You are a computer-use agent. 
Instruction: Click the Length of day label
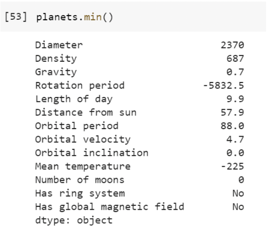pos(74,99)
